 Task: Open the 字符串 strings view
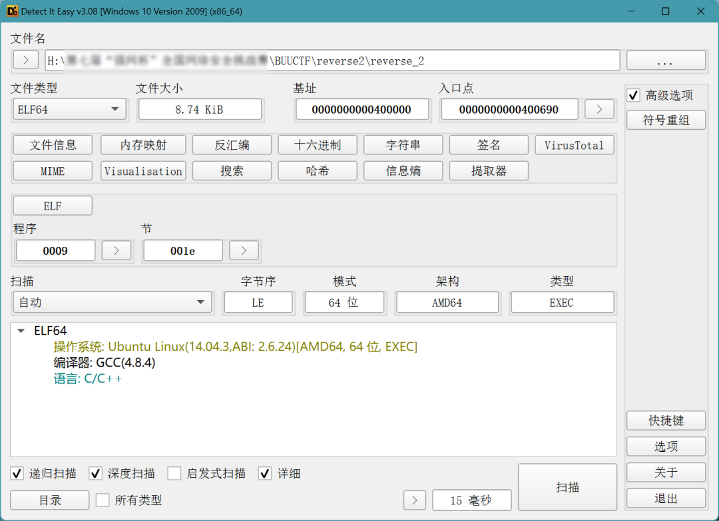pyautogui.click(x=403, y=145)
